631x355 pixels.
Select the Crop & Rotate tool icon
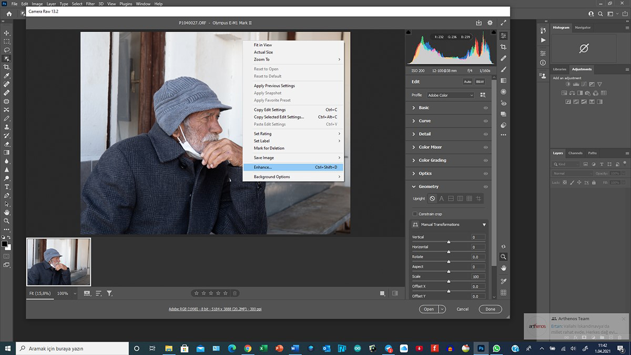click(503, 47)
